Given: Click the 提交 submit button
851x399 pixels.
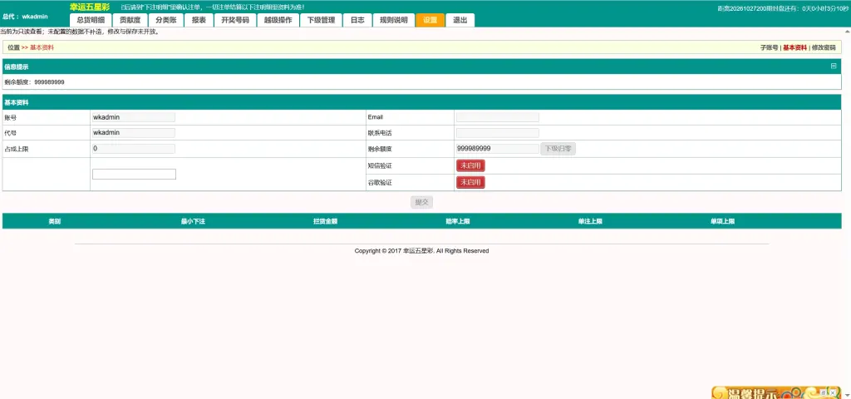Looking at the screenshot, I should (421, 202).
